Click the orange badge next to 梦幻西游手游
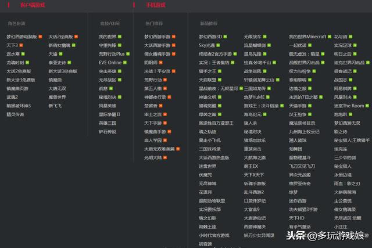The height and width of the screenshot is (248, 372). coord(174,37)
